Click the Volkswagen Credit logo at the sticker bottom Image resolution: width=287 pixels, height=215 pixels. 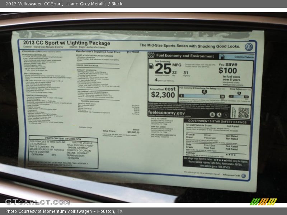pyautogui.click(x=244, y=176)
